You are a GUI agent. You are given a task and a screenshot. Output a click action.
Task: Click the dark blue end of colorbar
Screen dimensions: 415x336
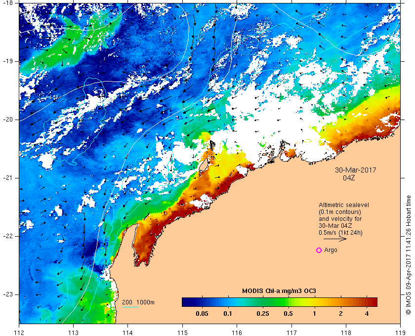tap(186, 302)
